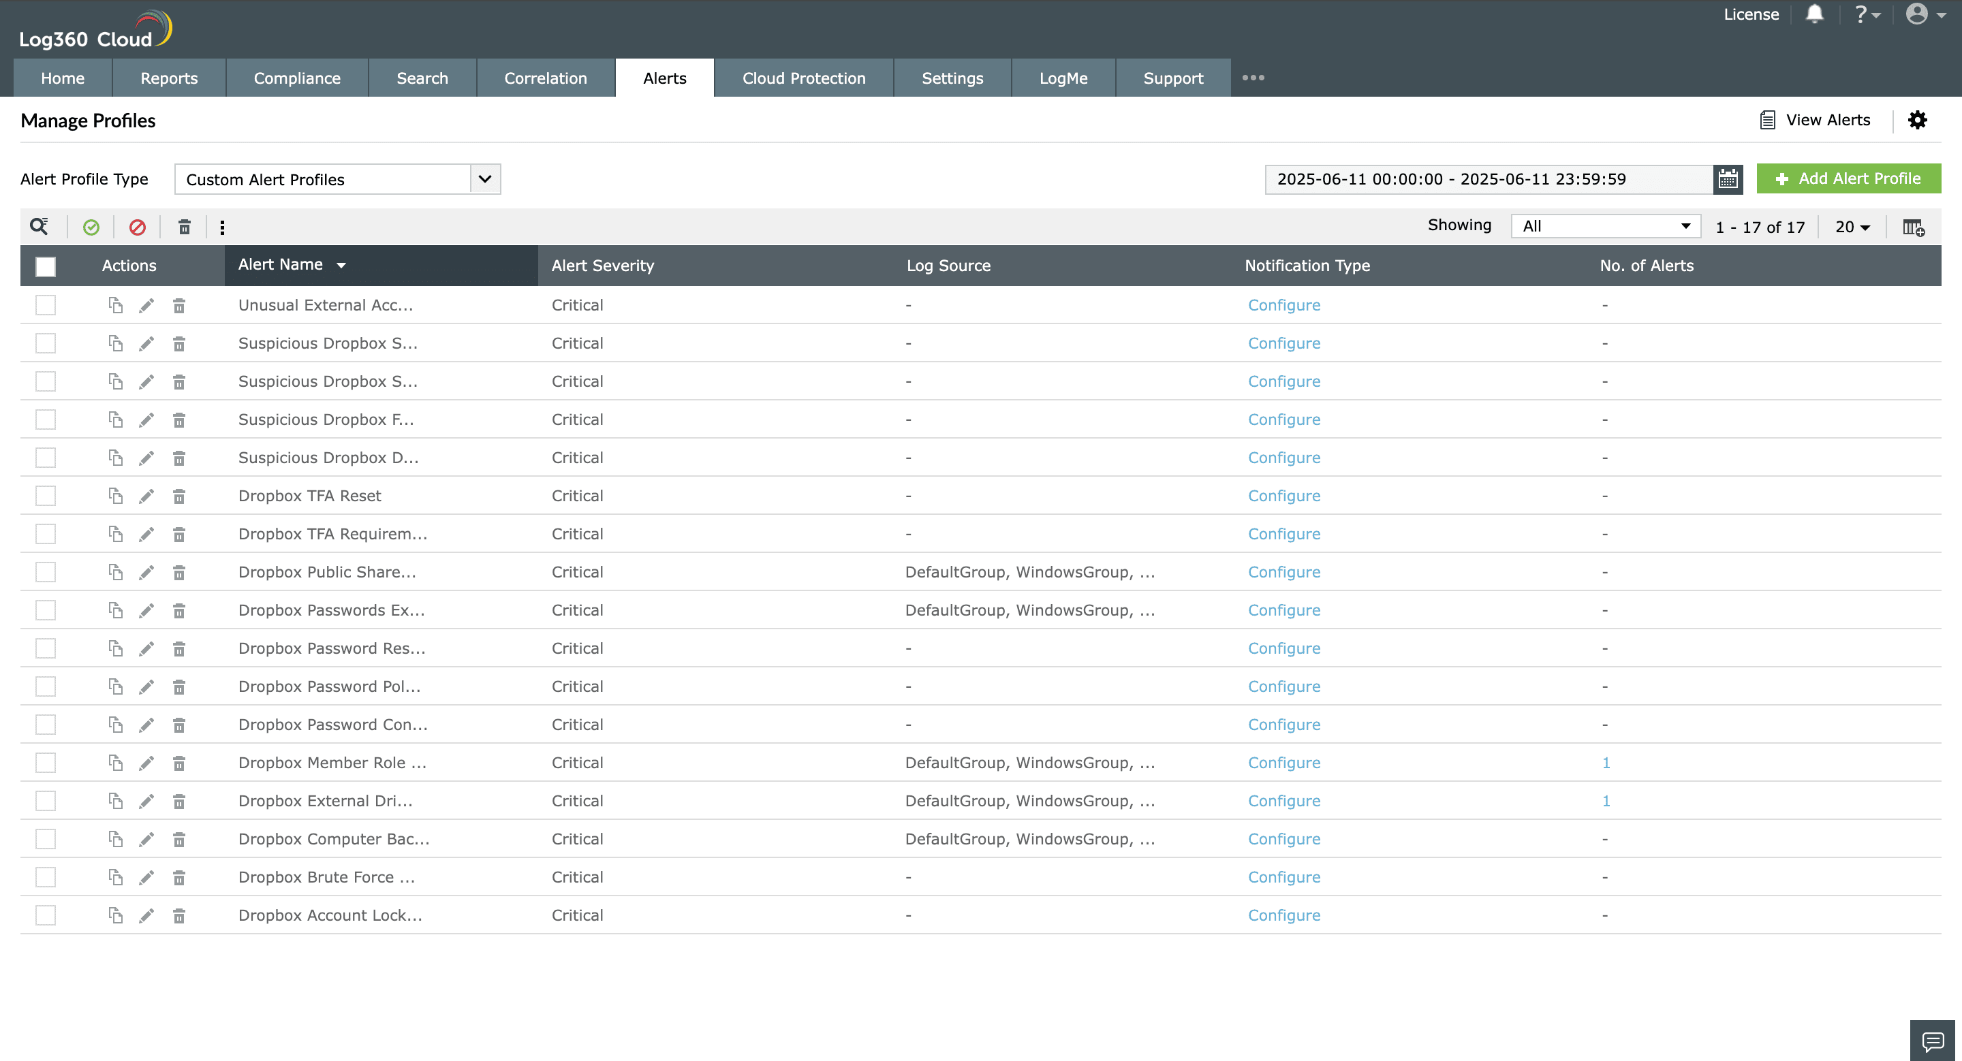The height and width of the screenshot is (1061, 1962).
Task: Click Configure for Dropbox External Dri... row
Action: point(1283,801)
